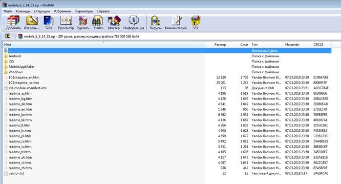Open the Файл menu

coord(8,11)
